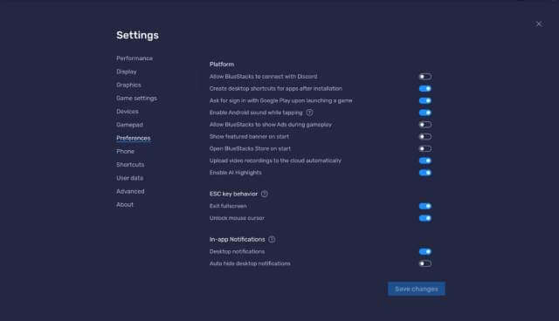Go to Graphics settings
559x321 pixels.
point(128,85)
